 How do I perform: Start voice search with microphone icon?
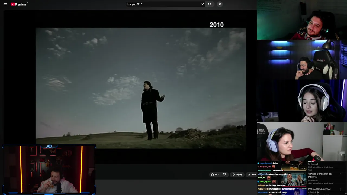(220, 4)
